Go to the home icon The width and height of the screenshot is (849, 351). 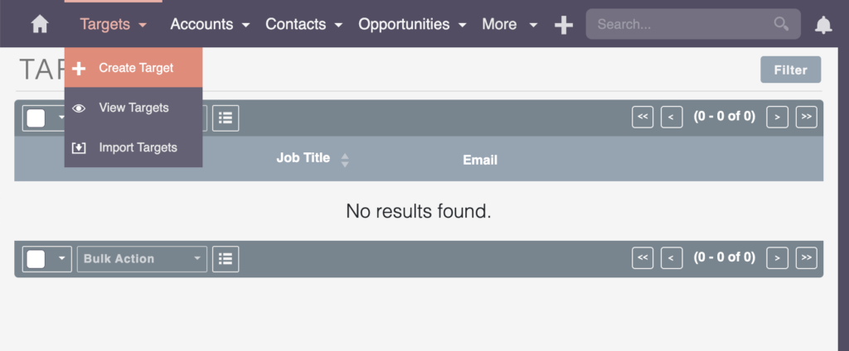[x=40, y=24]
